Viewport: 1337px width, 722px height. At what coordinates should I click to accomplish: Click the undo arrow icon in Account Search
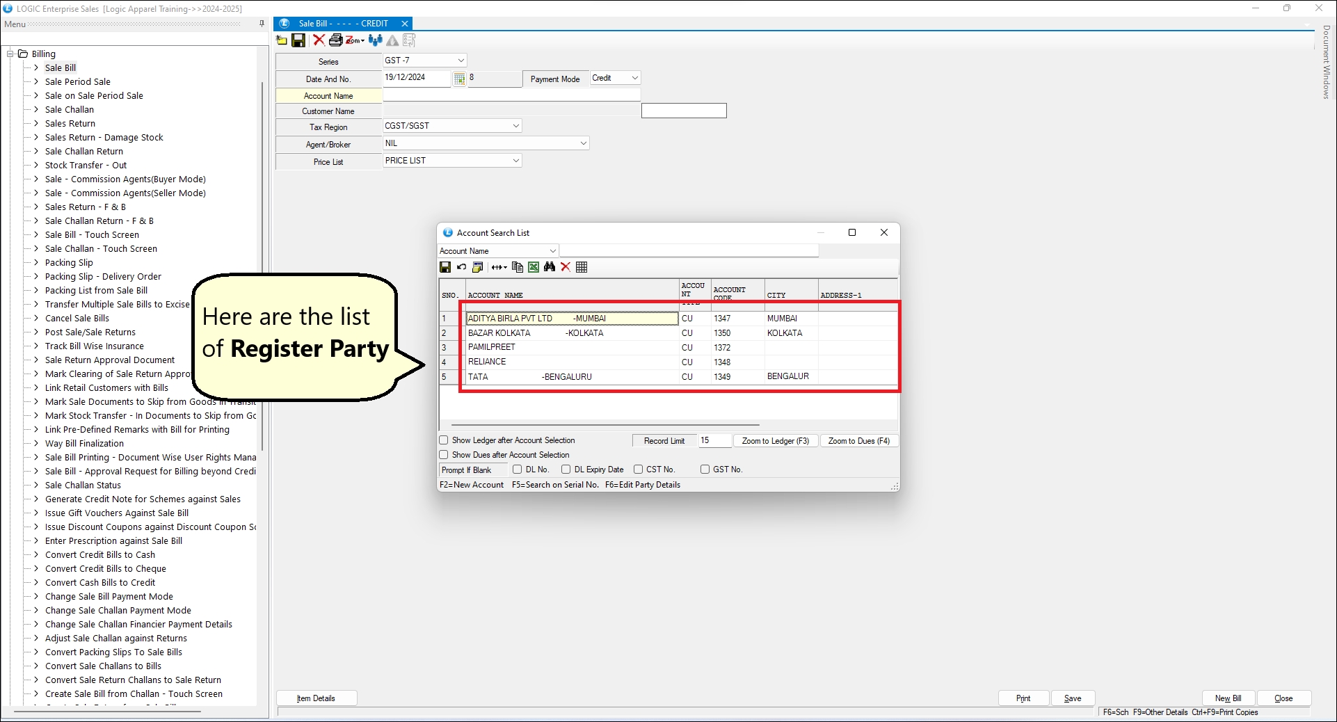[461, 267]
